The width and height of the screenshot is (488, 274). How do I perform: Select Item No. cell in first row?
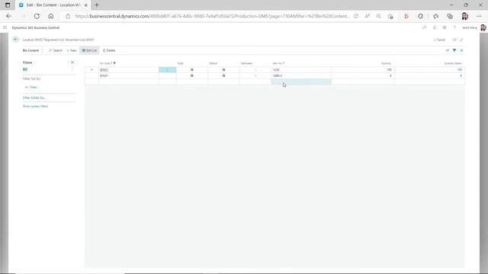301,70
